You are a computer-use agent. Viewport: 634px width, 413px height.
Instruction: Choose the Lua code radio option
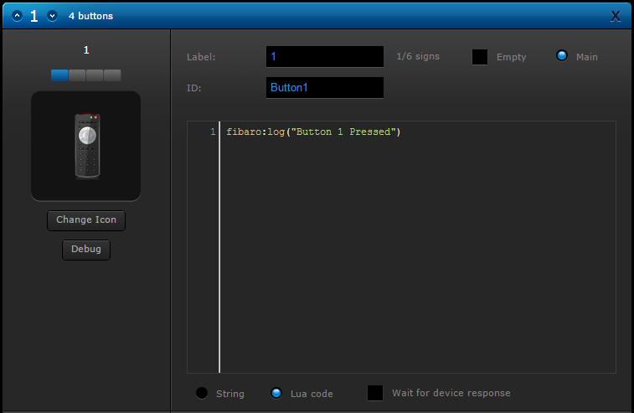[x=276, y=393]
